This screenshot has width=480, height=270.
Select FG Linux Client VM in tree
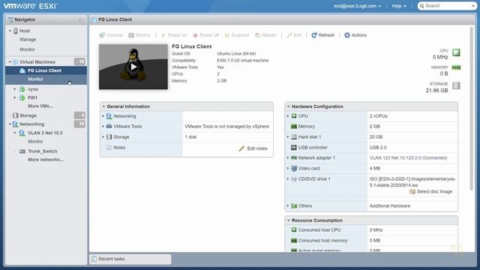point(44,70)
